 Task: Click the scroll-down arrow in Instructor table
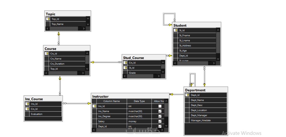166,126
